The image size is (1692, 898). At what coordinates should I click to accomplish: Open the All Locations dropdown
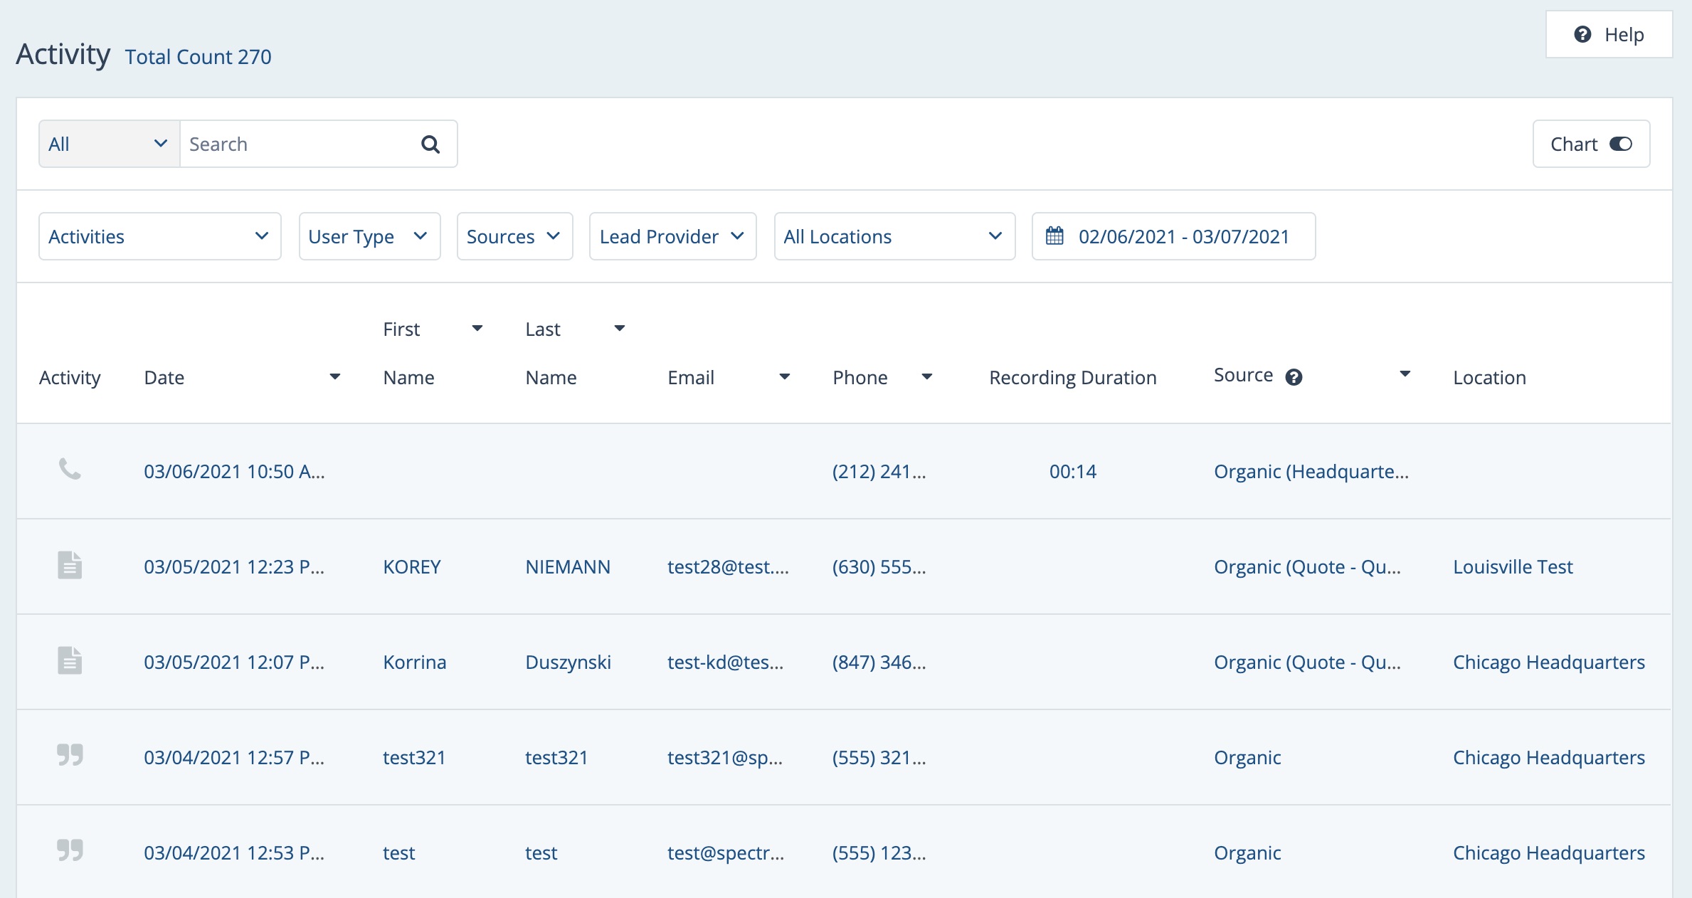click(x=894, y=236)
